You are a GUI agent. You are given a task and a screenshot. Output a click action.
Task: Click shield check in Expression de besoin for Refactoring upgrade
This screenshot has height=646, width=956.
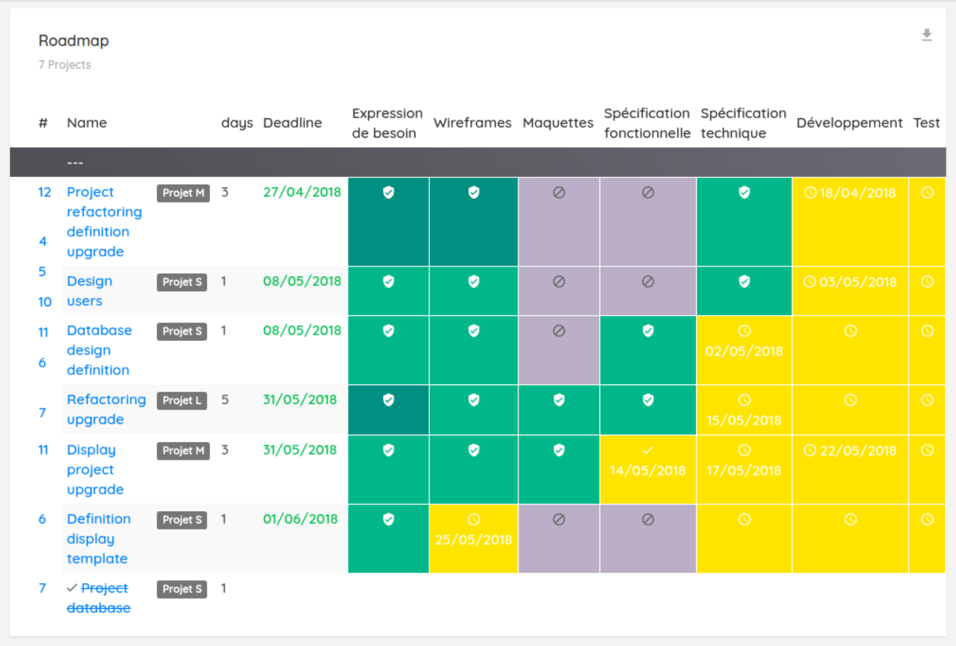click(388, 400)
